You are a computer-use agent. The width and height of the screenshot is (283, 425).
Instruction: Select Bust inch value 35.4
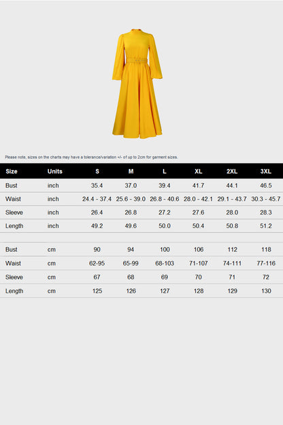(97, 185)
